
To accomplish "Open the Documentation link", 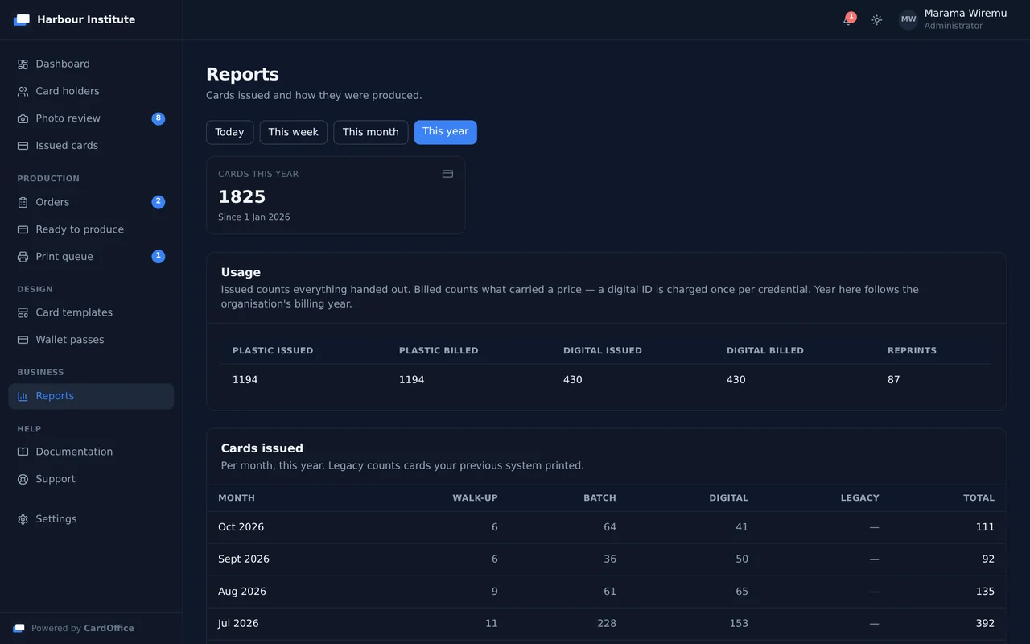I will 91,452.
